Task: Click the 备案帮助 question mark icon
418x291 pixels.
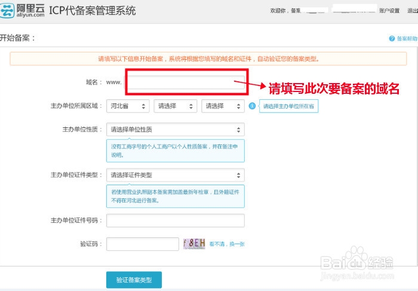Action: [x=392, y=39]
